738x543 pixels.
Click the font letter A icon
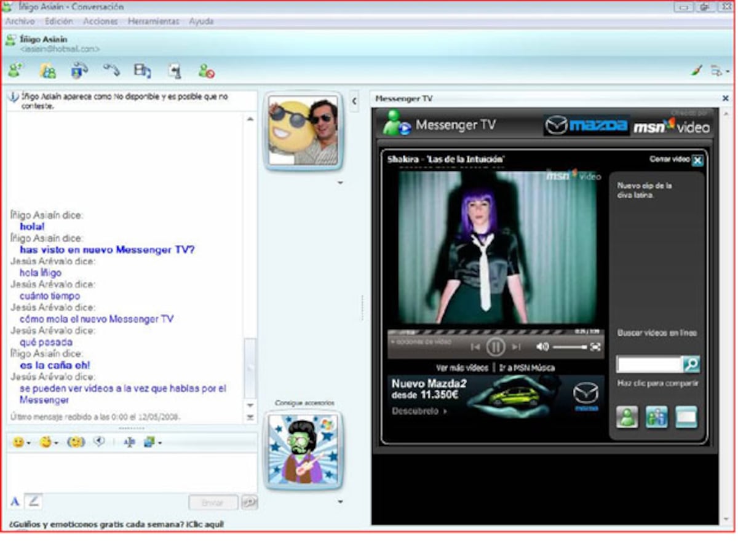15,501
